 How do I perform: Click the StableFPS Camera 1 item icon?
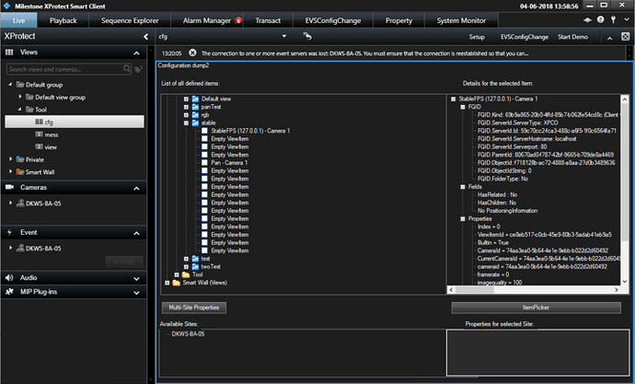click(x=204, y=131)
